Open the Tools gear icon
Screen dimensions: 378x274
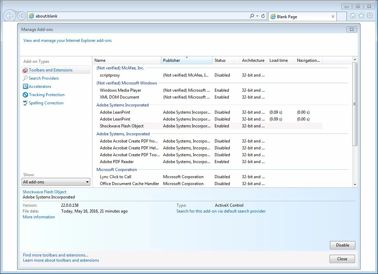coord(369,16)
